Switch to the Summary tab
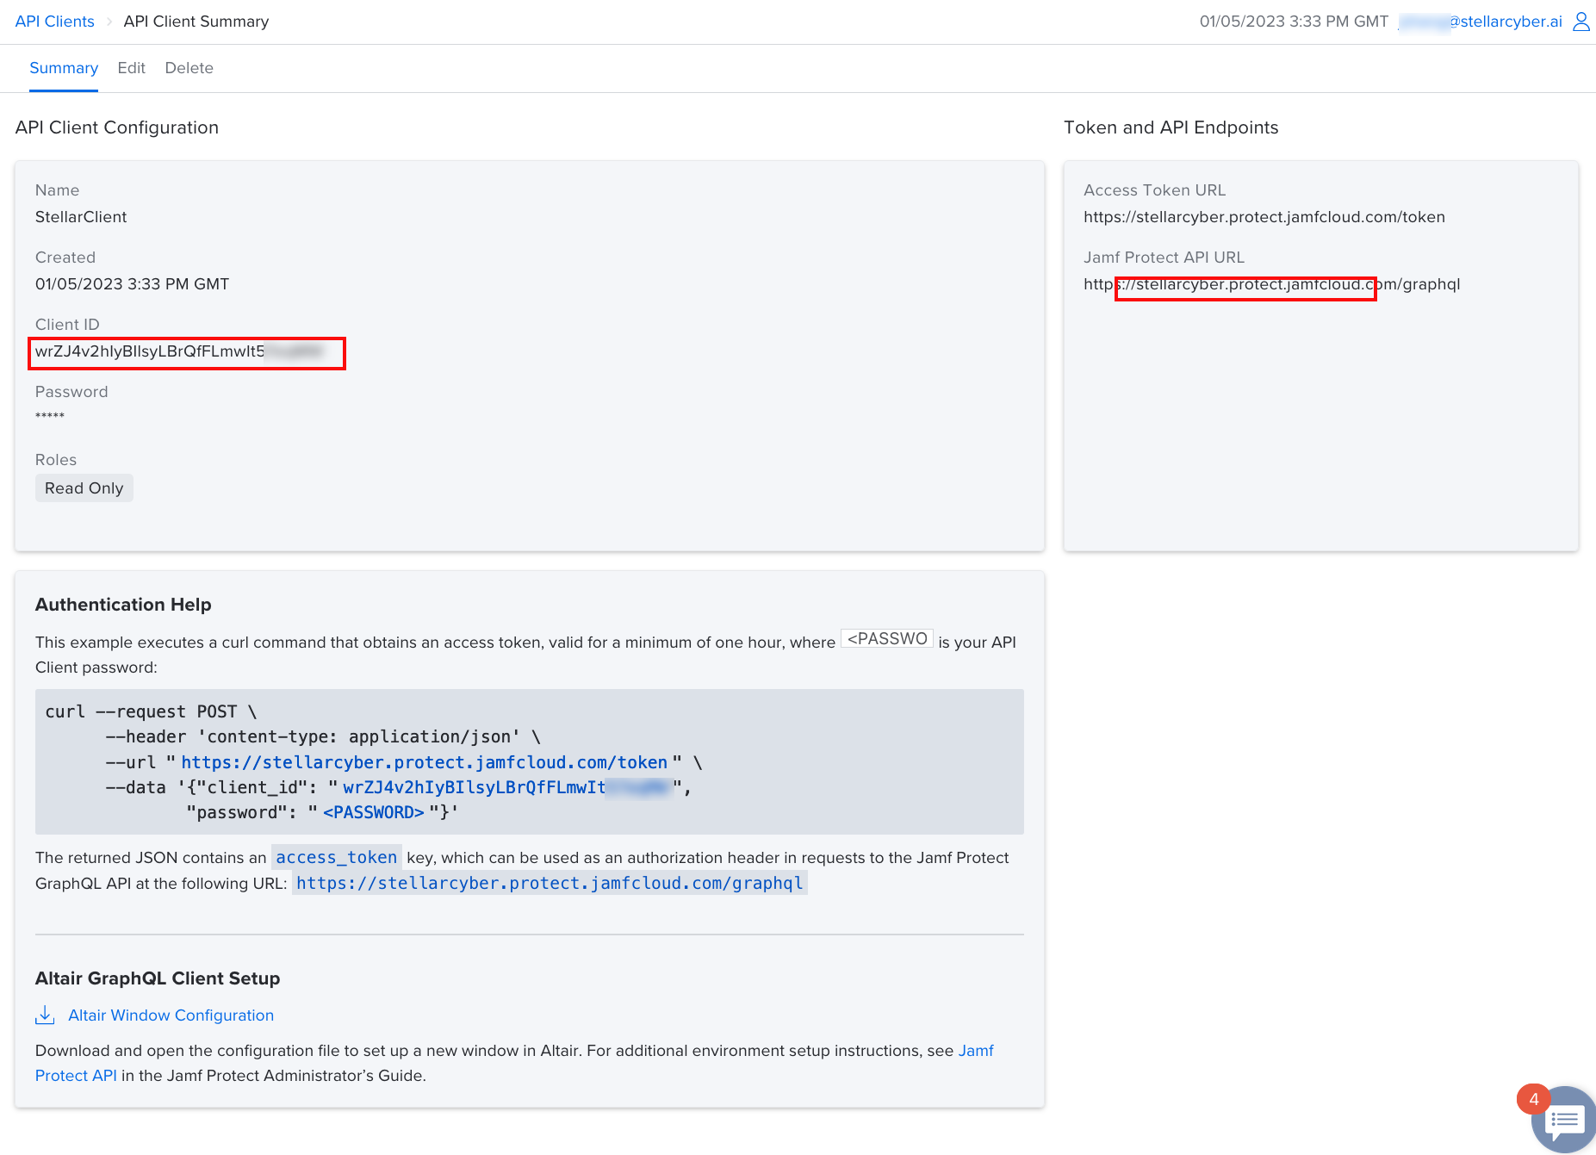1596x1155 pixels. coord(64,68)
